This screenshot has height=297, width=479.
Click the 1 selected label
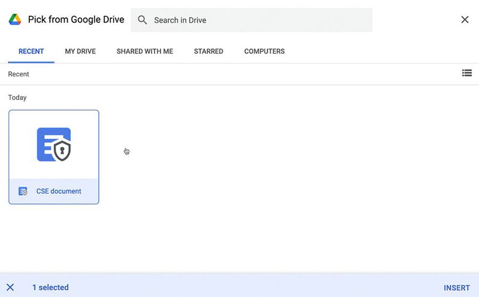[50, 287]
